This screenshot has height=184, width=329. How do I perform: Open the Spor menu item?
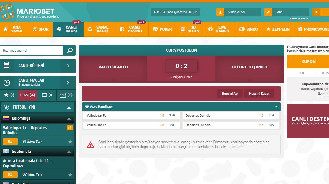point(41,29)
